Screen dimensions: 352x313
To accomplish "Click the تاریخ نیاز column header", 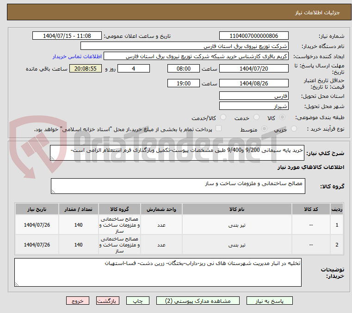I will tap(37, 209).
